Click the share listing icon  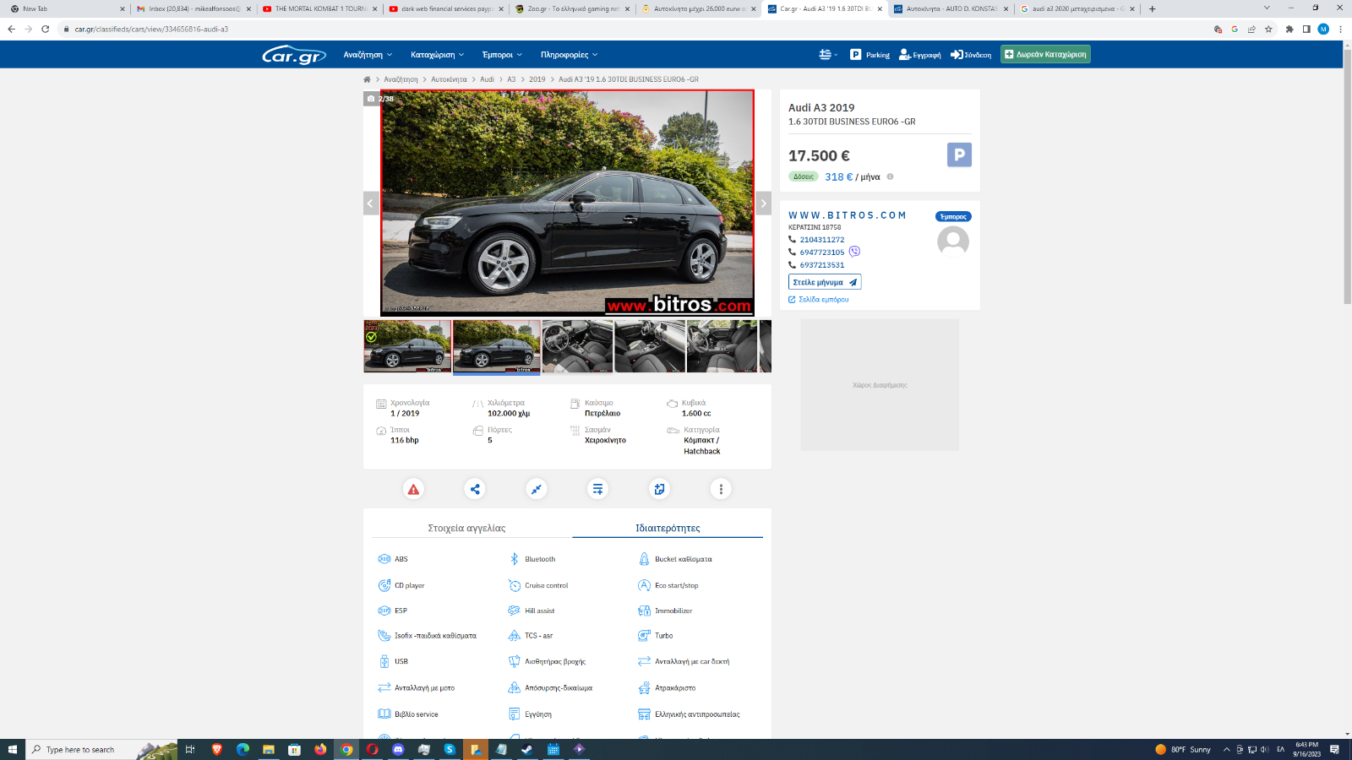475,489
